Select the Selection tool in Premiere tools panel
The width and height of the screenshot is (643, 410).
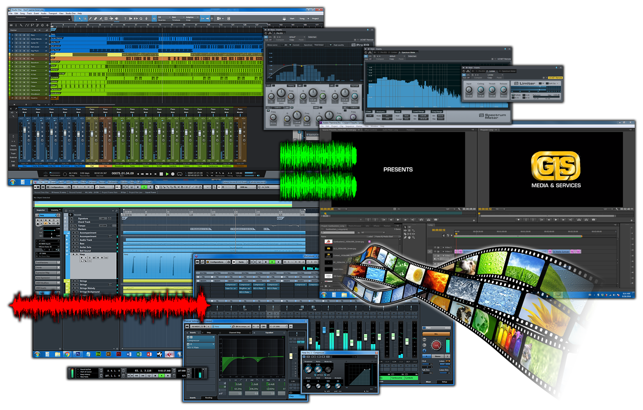point(405,227)
